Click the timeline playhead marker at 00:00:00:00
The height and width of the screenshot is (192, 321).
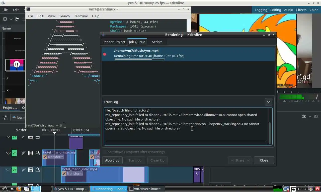click(54, 133)
